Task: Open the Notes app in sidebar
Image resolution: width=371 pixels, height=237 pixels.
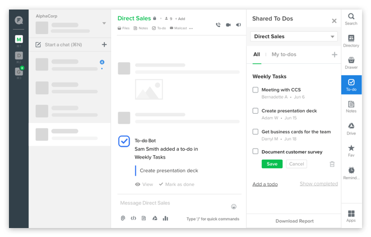Action: coord(351,106)
